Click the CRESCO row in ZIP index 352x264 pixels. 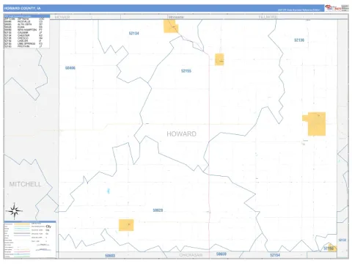pyautogui.click(x=23, y=38)
